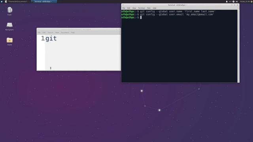Switch to the Terminal taskbar button

click(x=43, y=2)
